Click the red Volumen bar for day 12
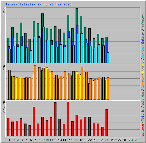Viewport: 146px width, 143px height. tap(55, 119)
